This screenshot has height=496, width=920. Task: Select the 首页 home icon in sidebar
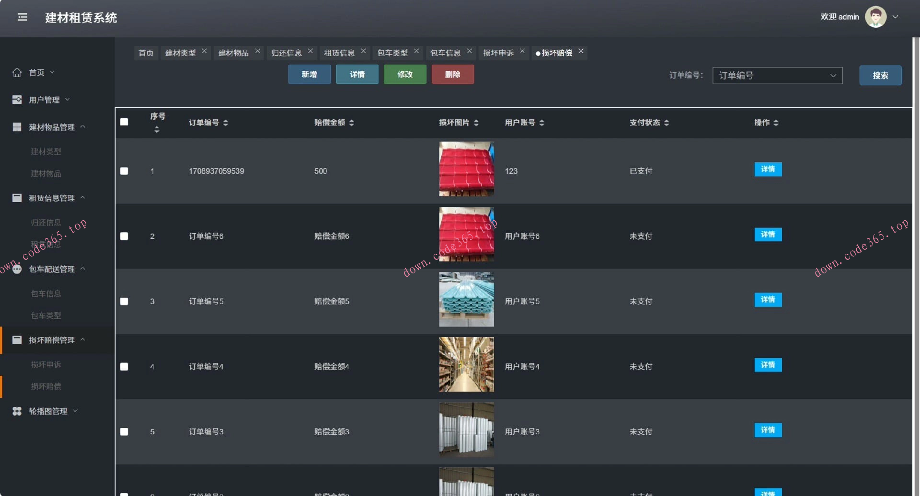pyautogui.click(x=17, y=72)
